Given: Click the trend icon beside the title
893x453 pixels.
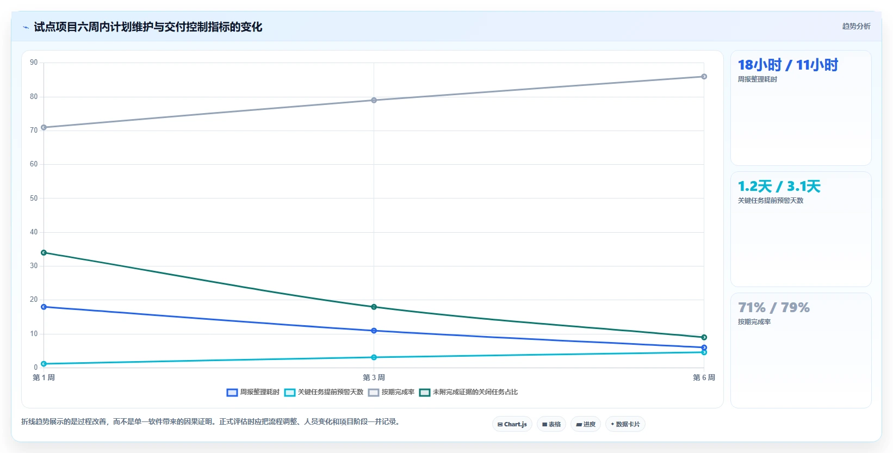Looking at the screenshot, I should click(26, 27).
